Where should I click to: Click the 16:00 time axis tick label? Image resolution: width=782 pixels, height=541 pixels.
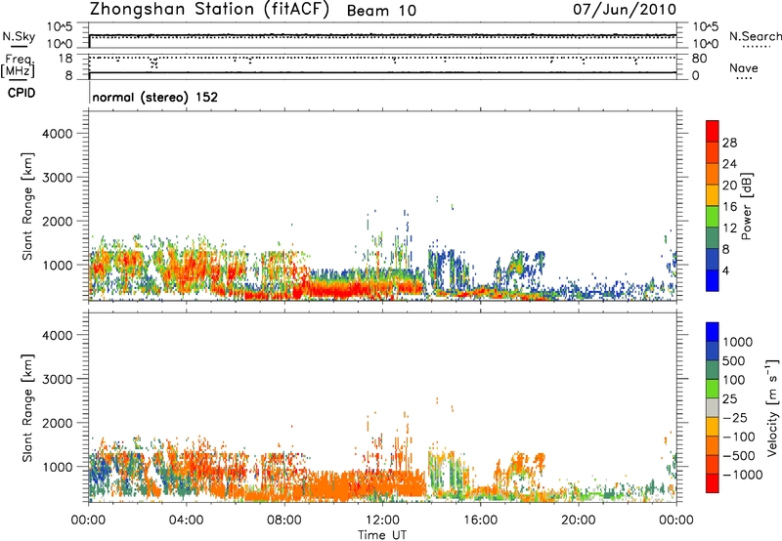(x=480, y=520)
